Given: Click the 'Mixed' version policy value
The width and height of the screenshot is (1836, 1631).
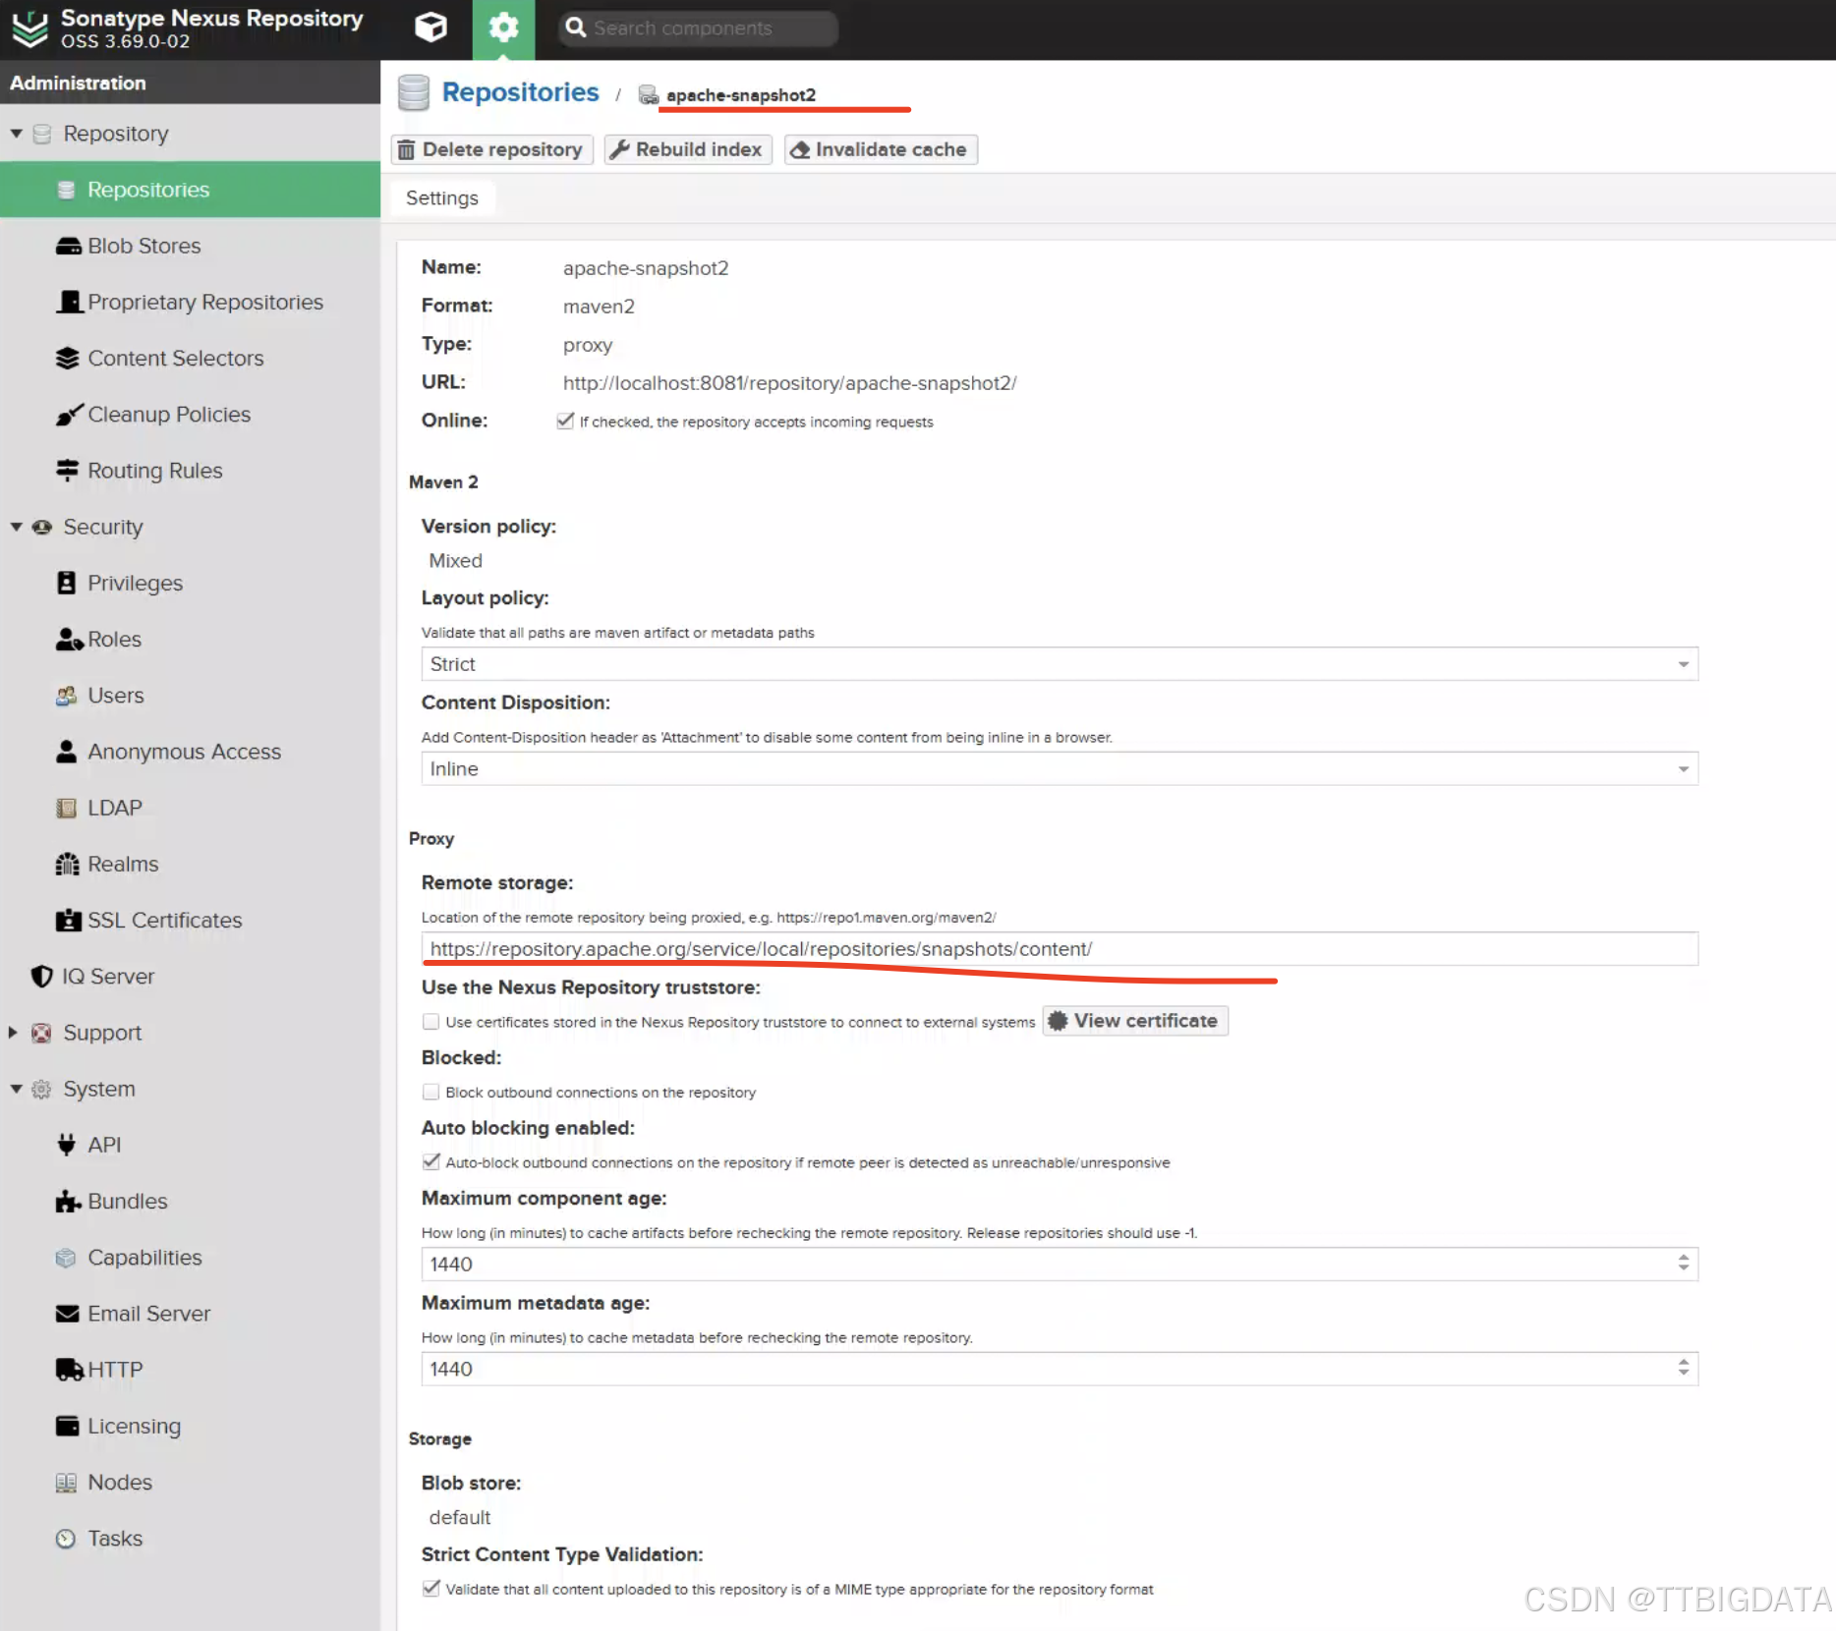Looking at the screenshot, I should (455, 561).
